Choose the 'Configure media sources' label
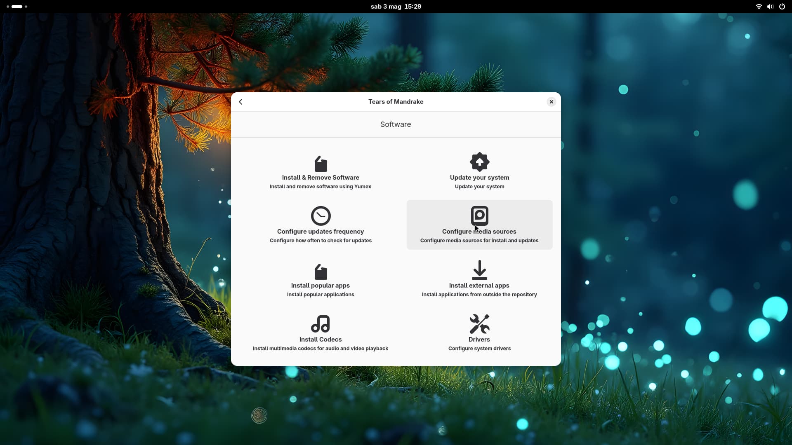Image resolution: width=792 pixels, height=445 pixels. click(x=479, y=232)
